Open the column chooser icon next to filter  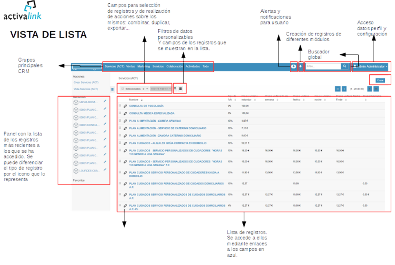180,89
